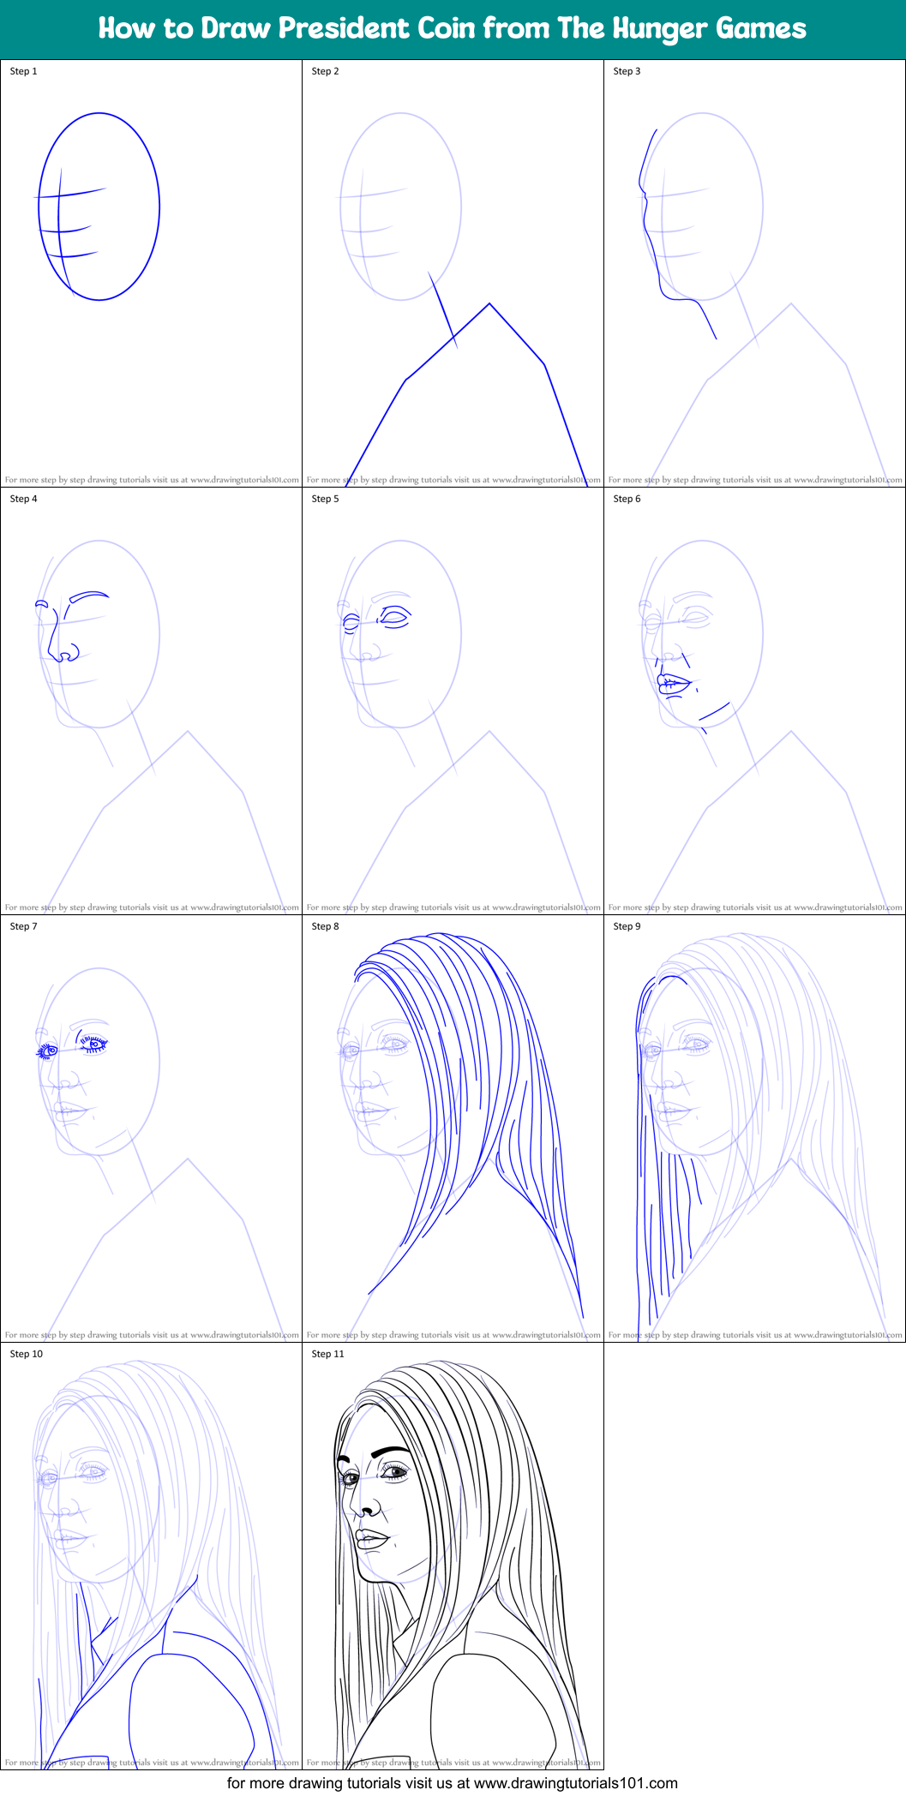This screenshot has width=906, height=1796.
Task: Click the 'Step 1' label
Action: coord(24,71)
